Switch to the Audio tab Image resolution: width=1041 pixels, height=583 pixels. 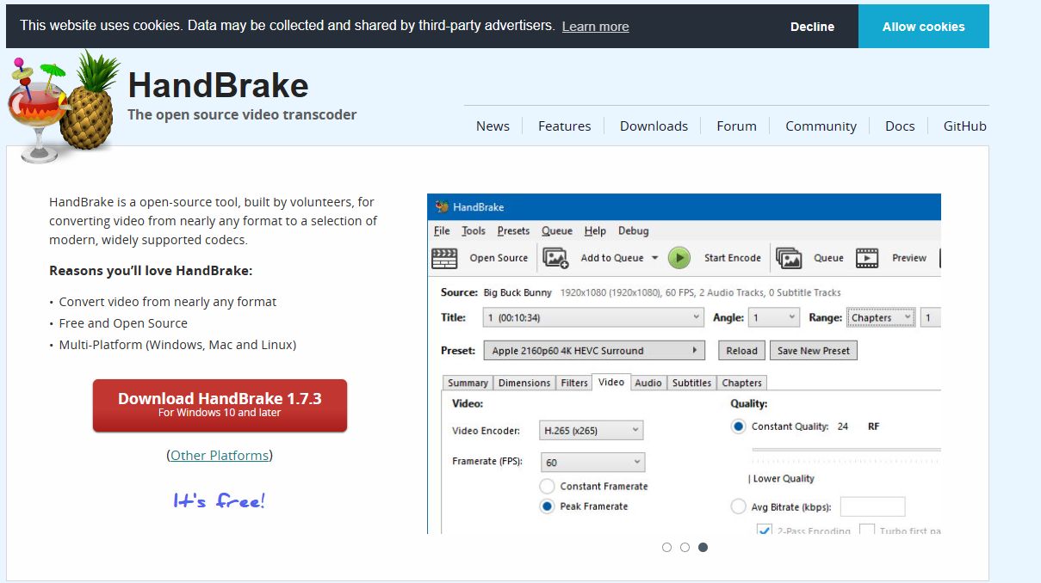pyautogui.click(x=648, y=384)
